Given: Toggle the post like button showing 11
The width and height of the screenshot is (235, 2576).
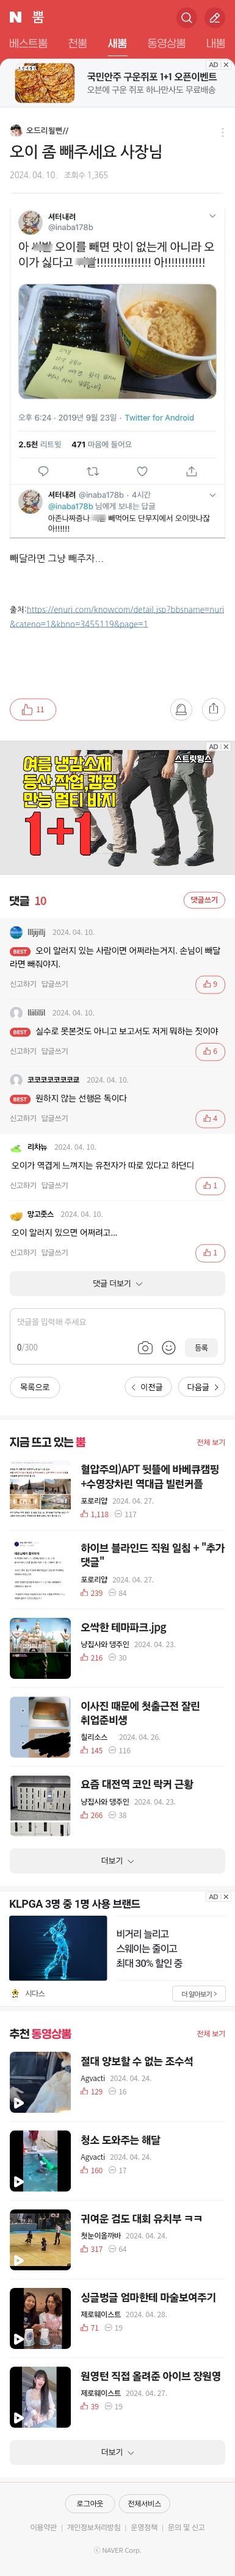Looking at the screenshot, I should pos(32,709).
